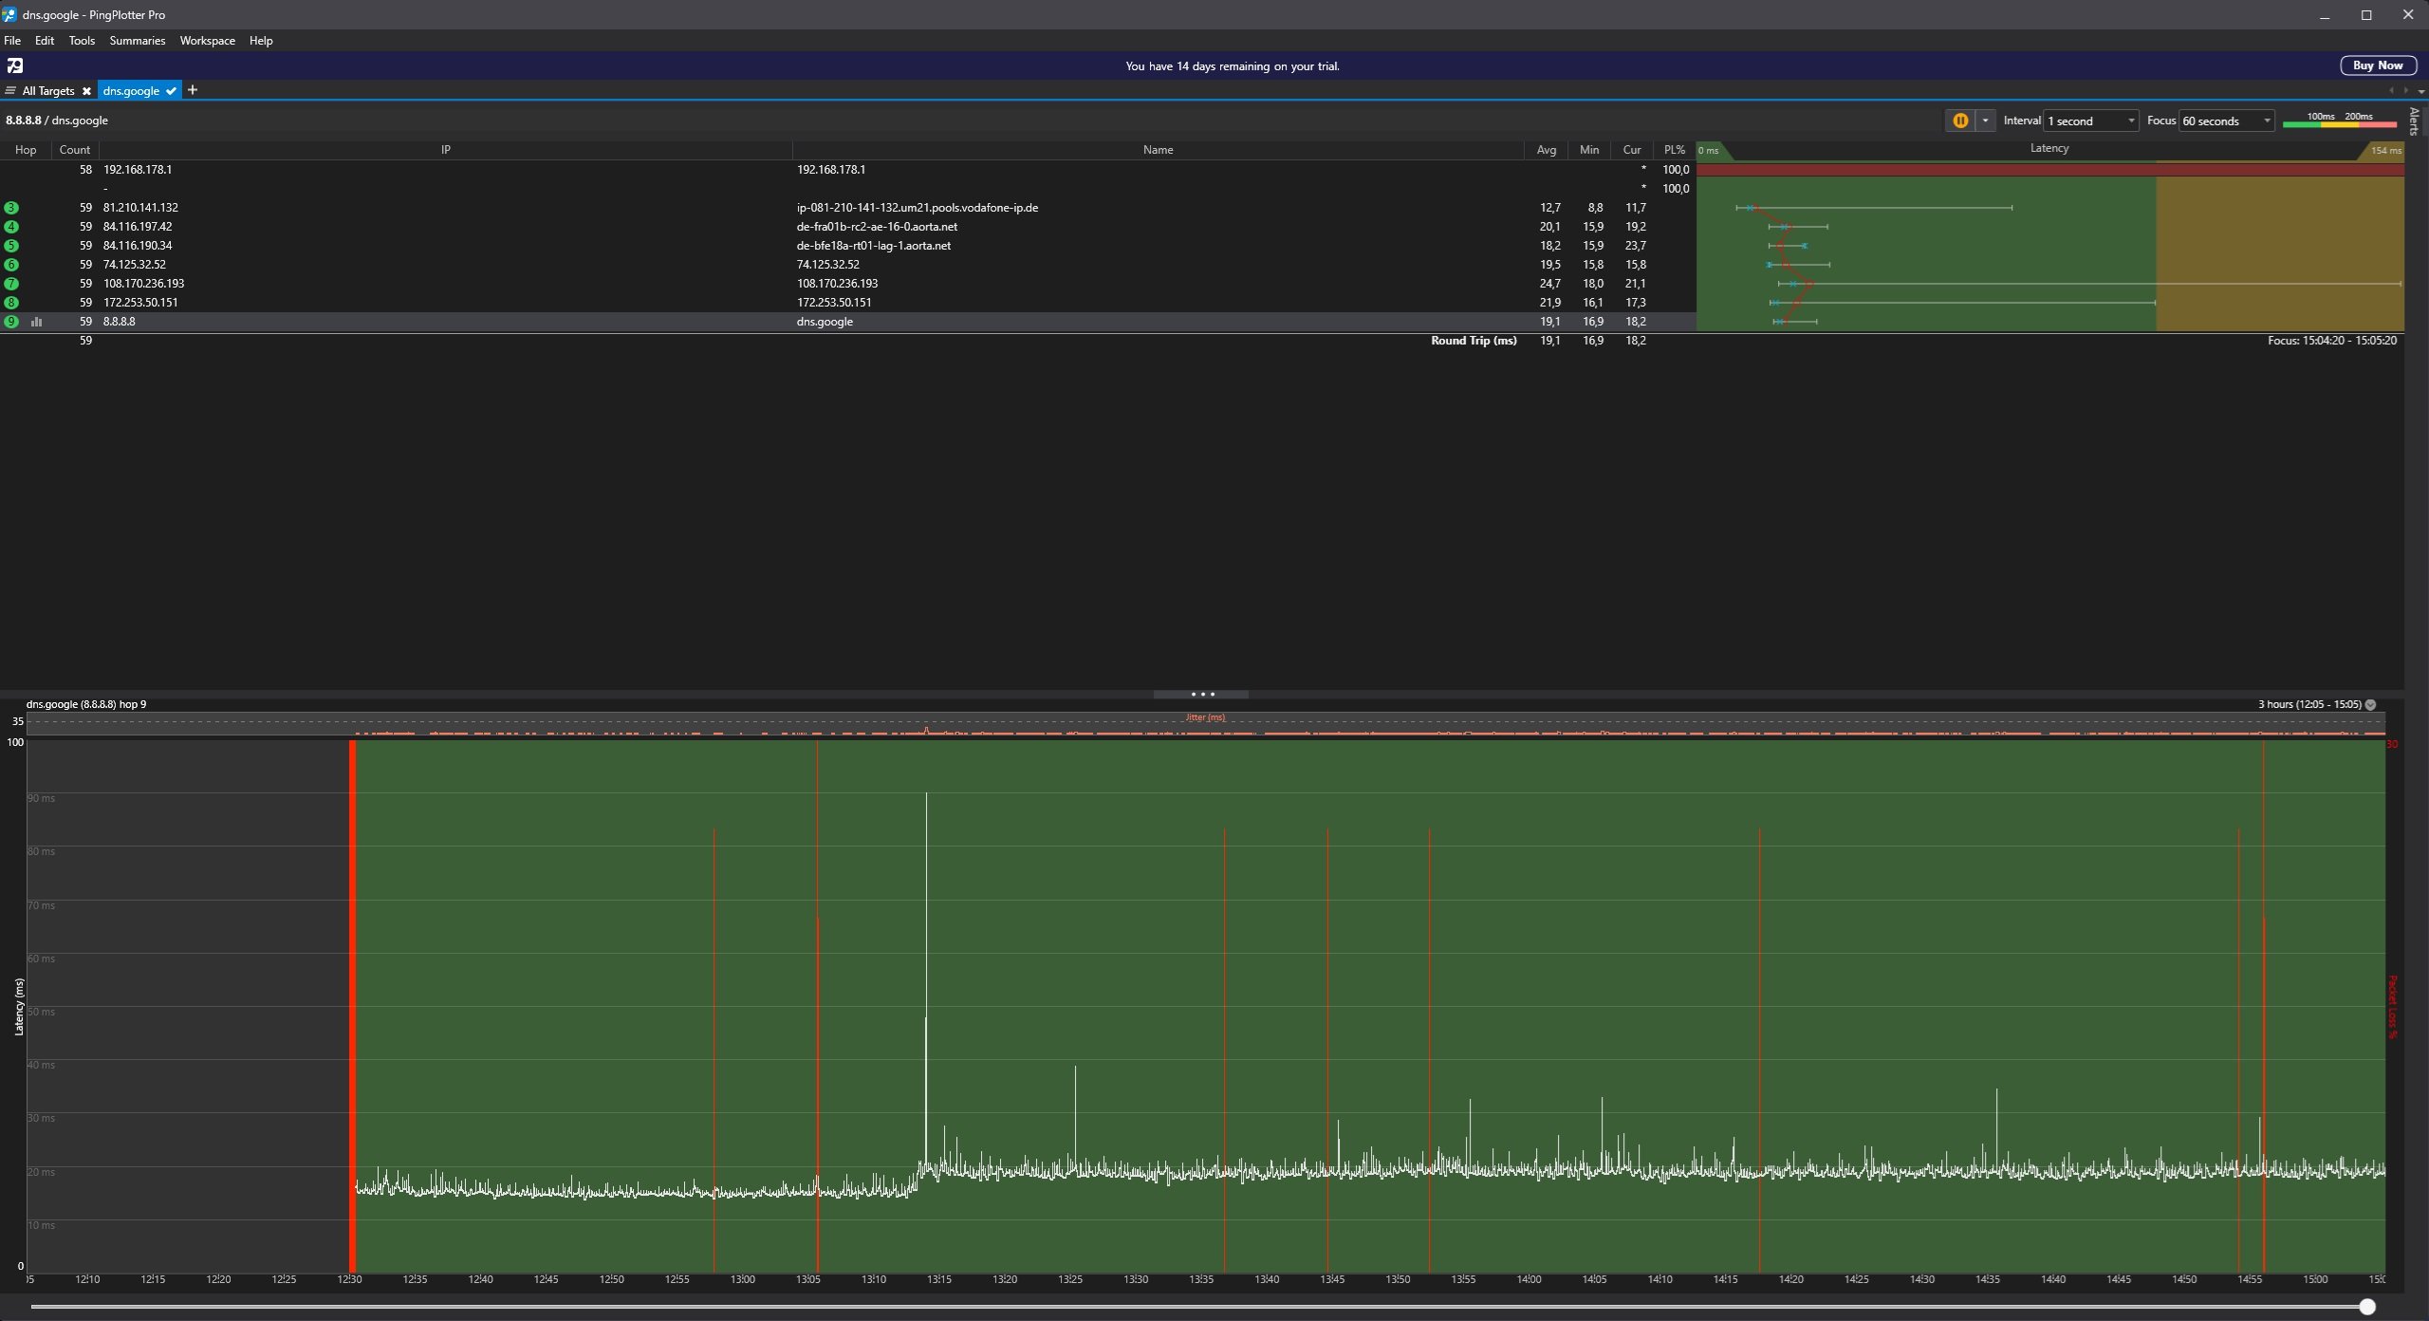Viewport: 2429px width, 1321px height.
Task: Click the timeline slider handle at the bottom
Action: click(x=2367, y=1307)
